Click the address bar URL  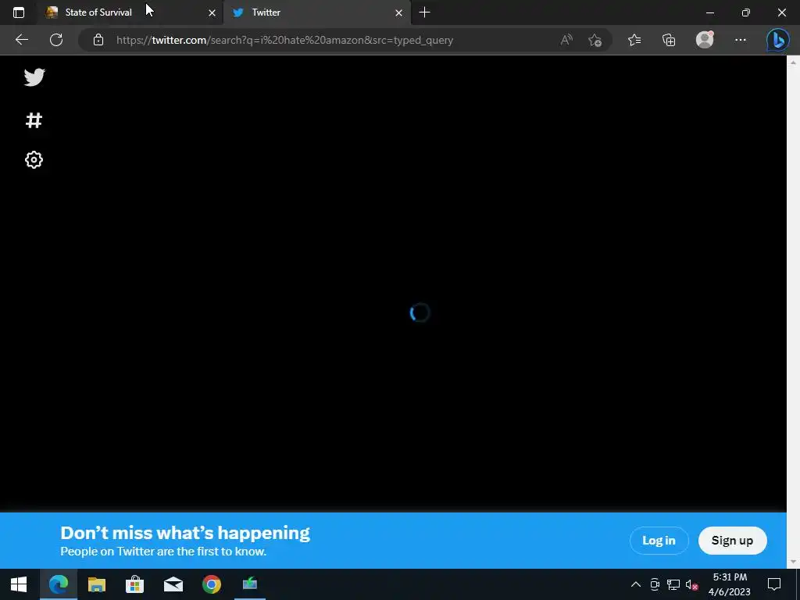(284, 40)
